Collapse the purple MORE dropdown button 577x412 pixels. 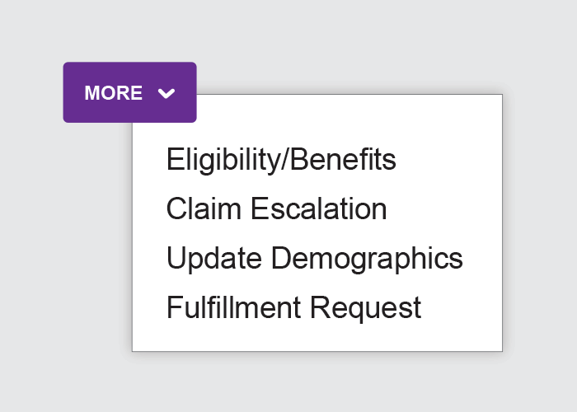130,92
